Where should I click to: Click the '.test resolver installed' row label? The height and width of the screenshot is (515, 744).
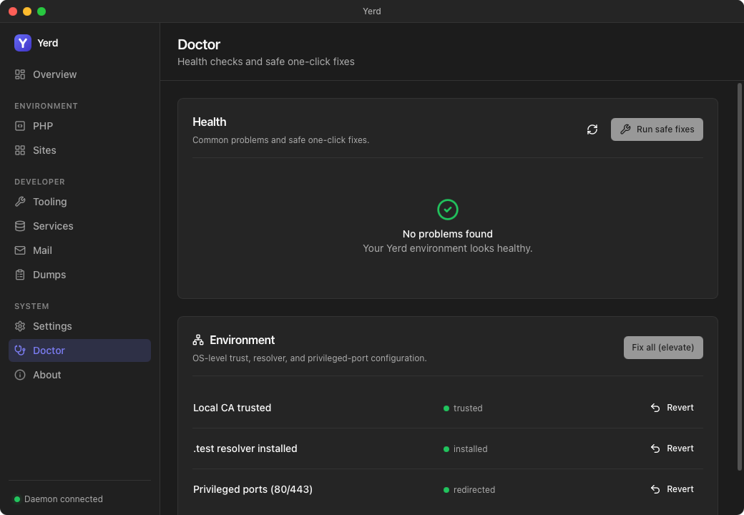tap(245, 448)
